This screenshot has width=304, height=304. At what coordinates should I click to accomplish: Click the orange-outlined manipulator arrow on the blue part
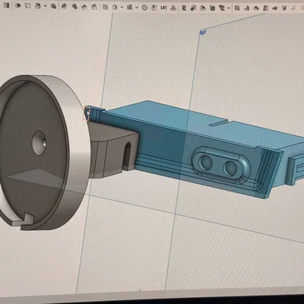[x=87, y=113]
